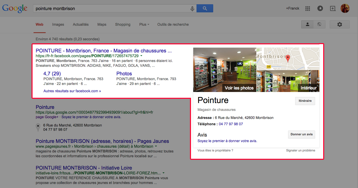
Task: Open dropdown arrow beside initiative-loire.fr URL
Action: pos(163,173)
